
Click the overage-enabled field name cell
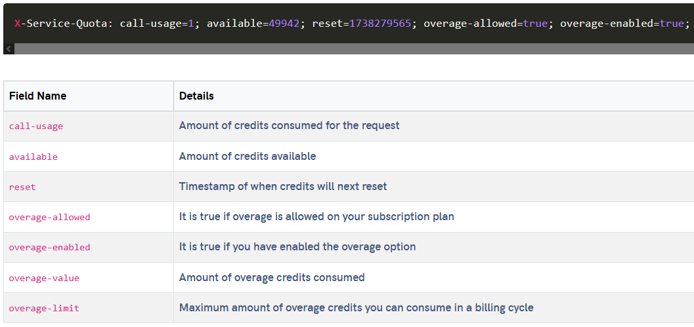(89, 247)
